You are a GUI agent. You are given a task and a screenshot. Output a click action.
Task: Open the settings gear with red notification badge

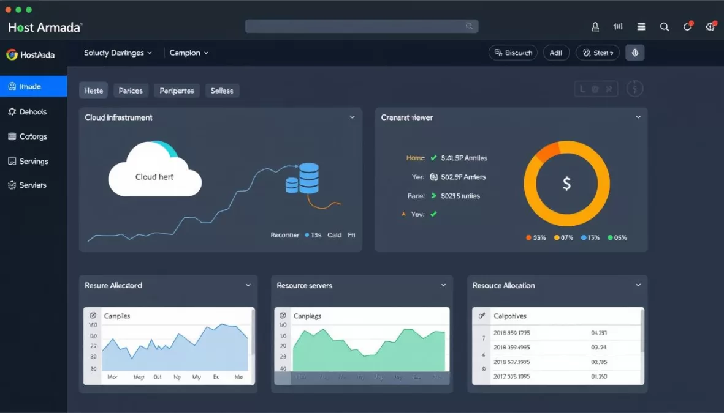point(709,27)
